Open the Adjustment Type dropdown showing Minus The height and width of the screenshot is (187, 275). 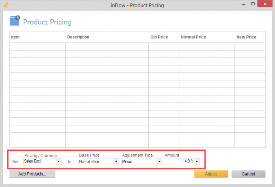point(159,162)
